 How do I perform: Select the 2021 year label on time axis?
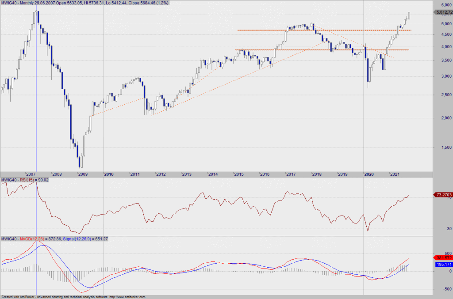coord(395,174)
